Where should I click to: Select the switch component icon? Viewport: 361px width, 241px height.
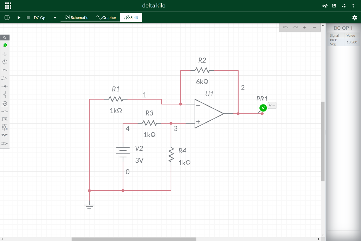(5, 111)
